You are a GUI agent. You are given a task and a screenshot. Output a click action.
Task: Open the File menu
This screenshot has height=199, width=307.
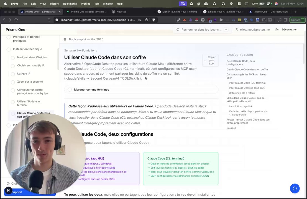pyautogui.click(x=24, y=4)
